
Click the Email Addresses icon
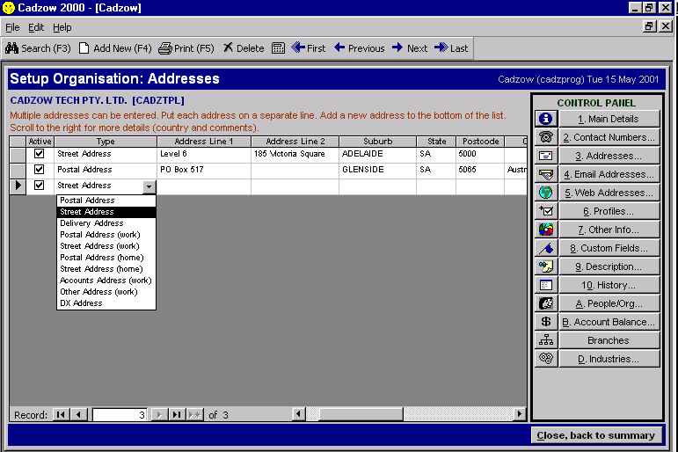pyautogui.click(x=546, y=174)
